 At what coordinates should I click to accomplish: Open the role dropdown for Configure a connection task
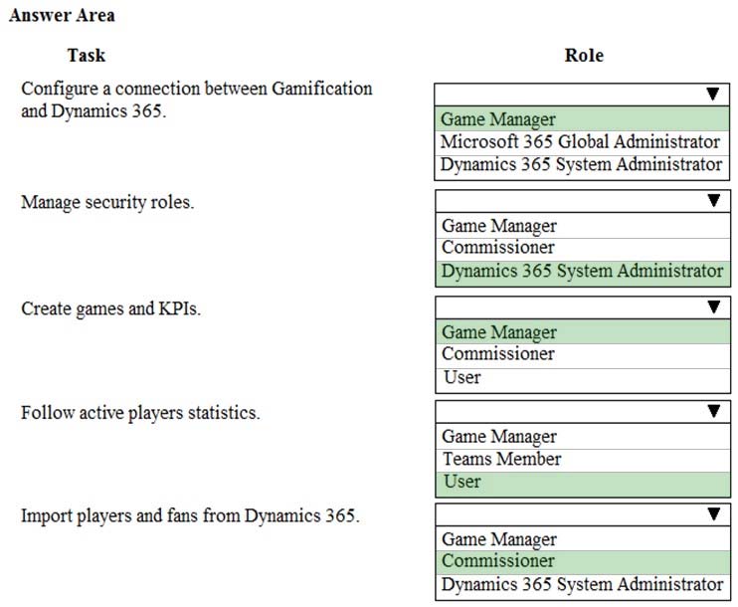[582, 95]
